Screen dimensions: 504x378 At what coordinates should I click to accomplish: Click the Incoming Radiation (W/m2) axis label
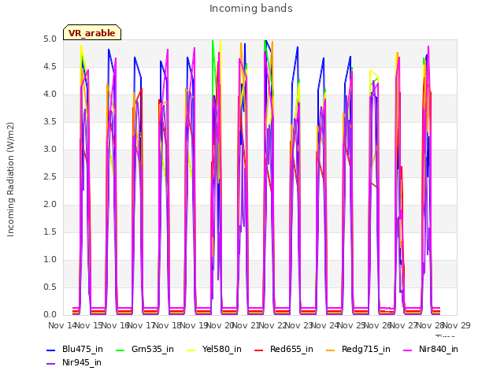(x=10, y=180)
